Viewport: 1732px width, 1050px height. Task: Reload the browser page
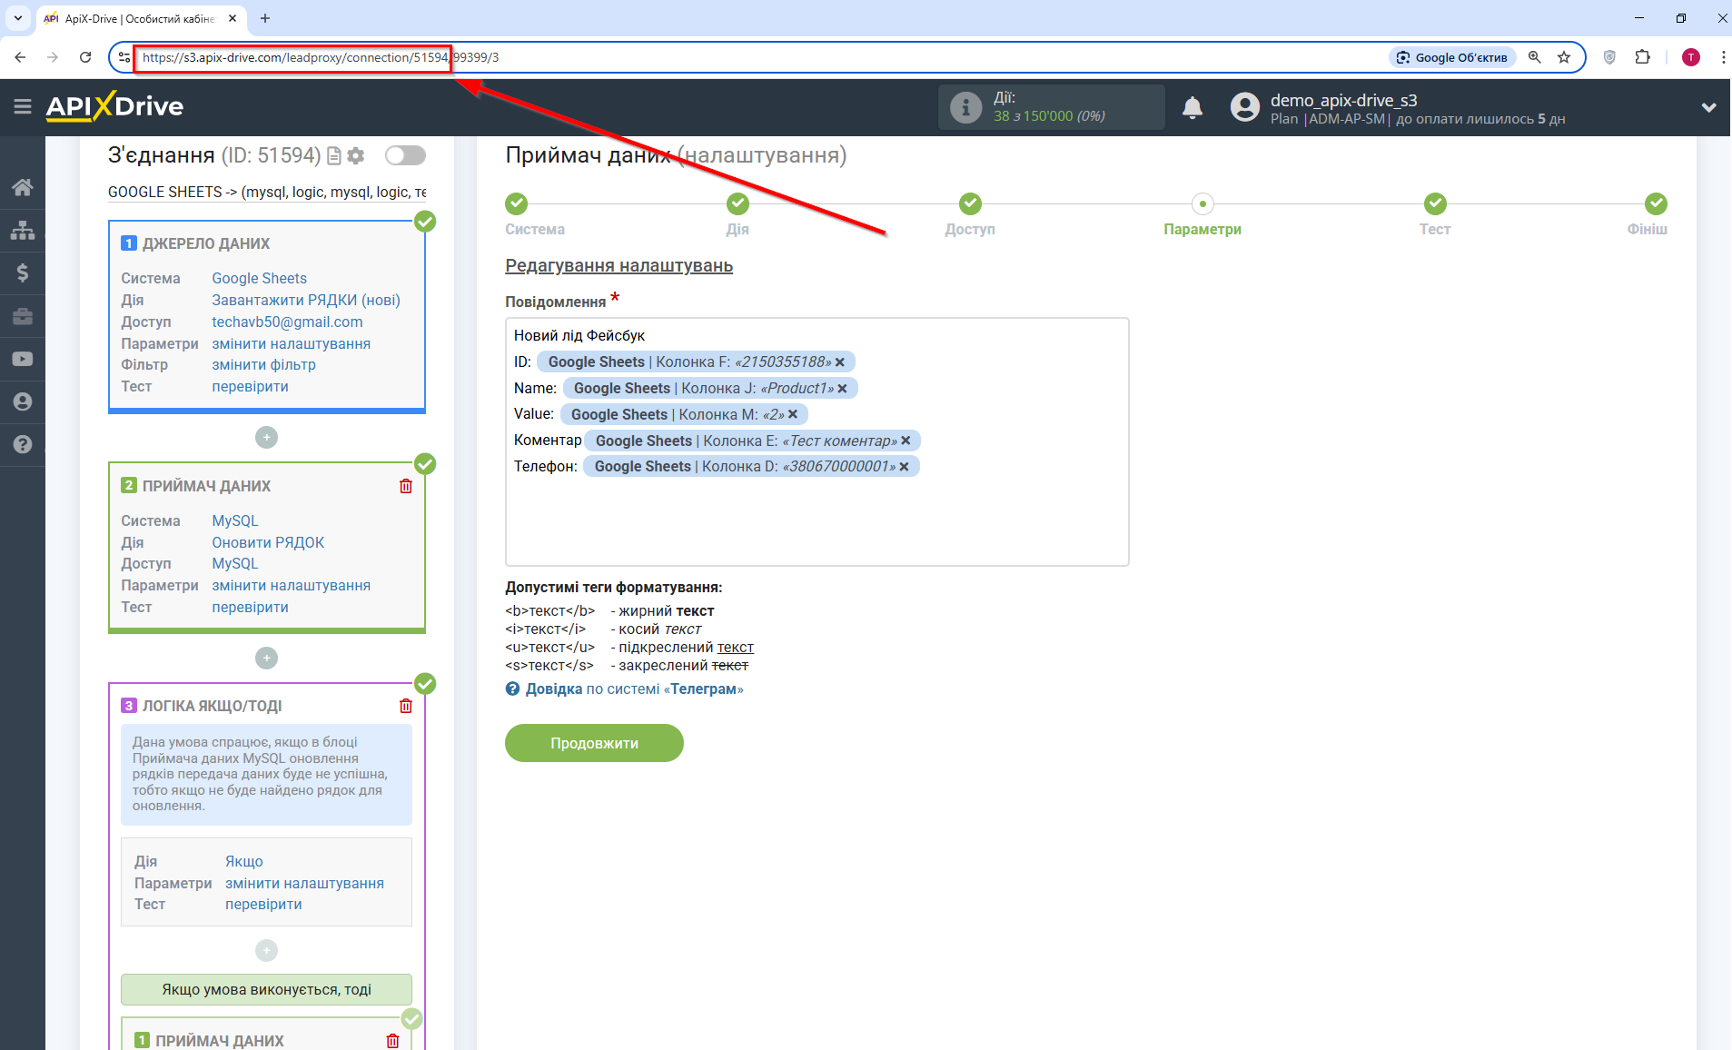tap(85, 57)
